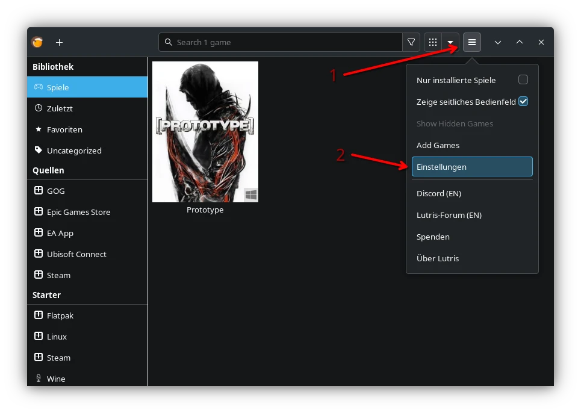
Task: Click the plus icon to add a game
Action: tap(59, 42)
